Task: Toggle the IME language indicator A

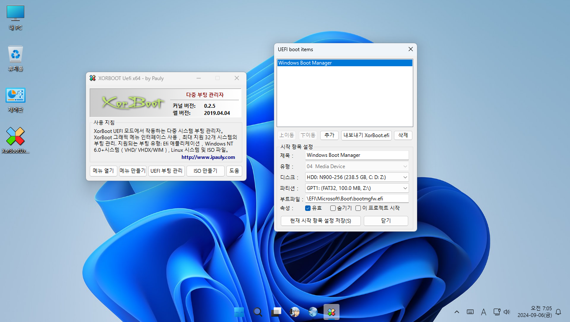Action: point(483,312)
